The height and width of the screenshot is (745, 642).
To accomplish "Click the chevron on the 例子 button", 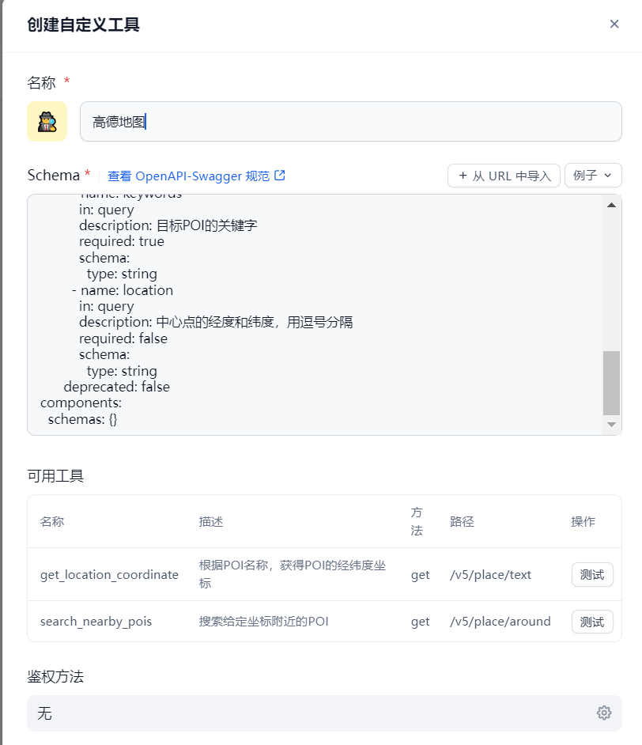I will (x=607, y=176).
